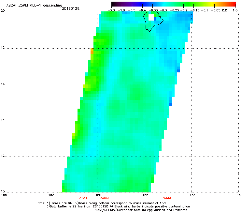Click the colorbar label 1.0 at right end
241x212 pixels.
pyautogui.click(x=235, y=10)
